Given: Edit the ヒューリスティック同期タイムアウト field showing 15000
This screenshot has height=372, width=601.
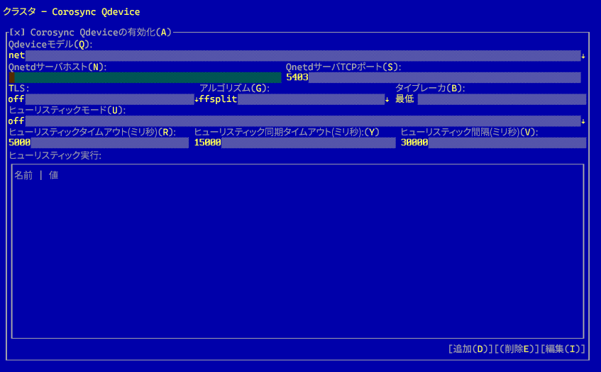Looking at the screenshot, I should (x=294, y=142).
